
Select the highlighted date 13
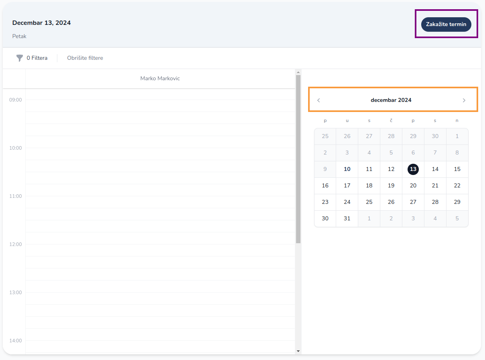[x=413, y=169]
